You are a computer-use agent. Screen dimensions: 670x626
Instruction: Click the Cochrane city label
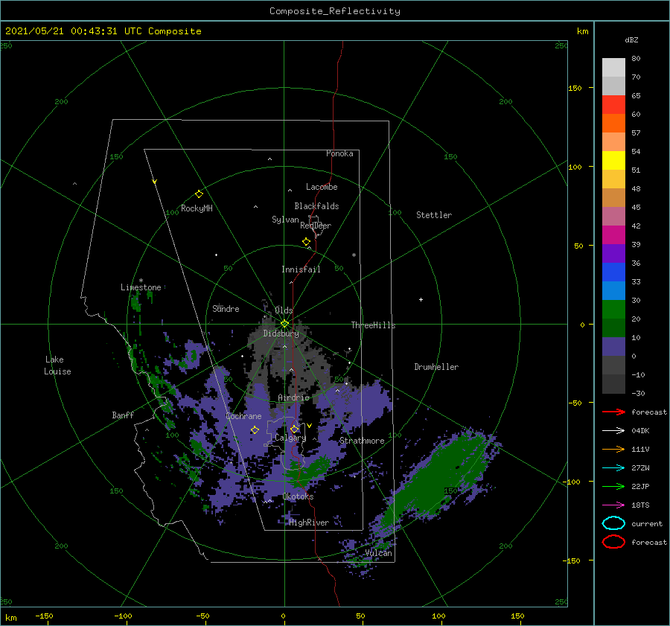coord(243,416)
